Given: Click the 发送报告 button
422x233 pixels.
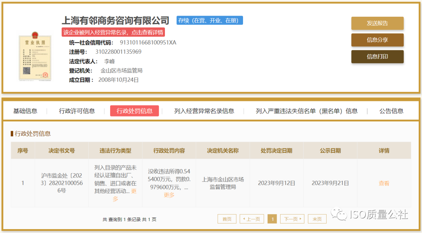Looking at the screenshot, I should click(377, 23).
